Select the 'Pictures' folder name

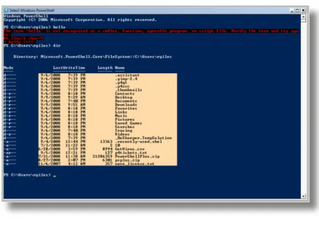click(125, 120)
